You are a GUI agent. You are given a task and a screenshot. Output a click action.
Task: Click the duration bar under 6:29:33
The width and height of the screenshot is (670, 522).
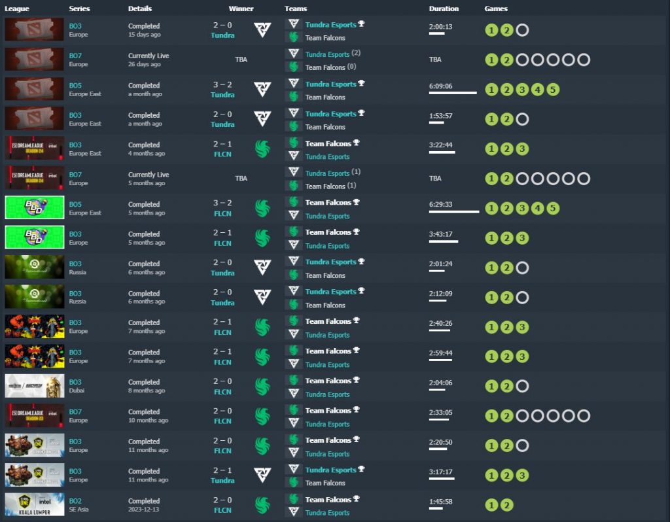[x=454, y=212]
